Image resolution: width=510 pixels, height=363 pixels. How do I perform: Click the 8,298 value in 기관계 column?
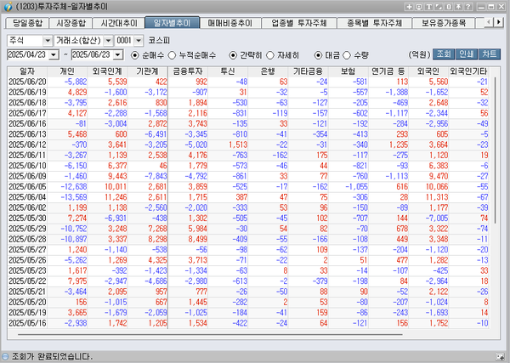point(157,239)
